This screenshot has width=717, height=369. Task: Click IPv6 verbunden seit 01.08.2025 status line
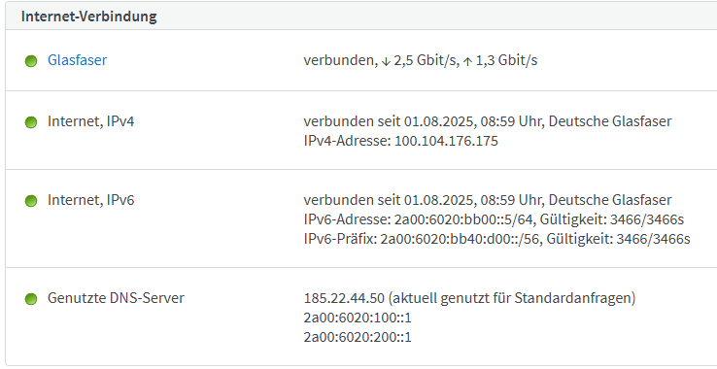pyautogui.click(x=488, y=200)
